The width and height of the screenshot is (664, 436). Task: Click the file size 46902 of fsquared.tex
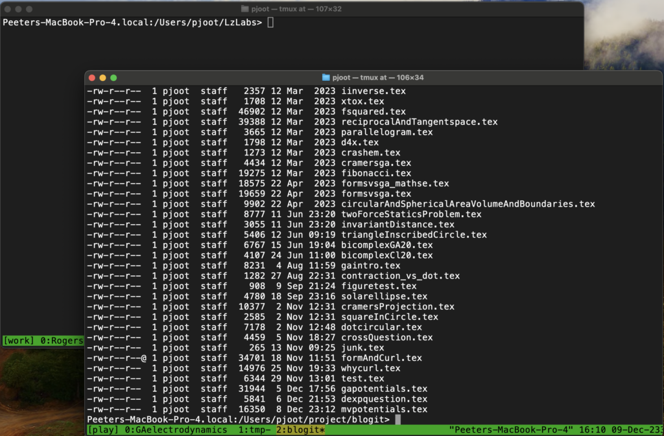pyautogui.click(x=252, y=111)
